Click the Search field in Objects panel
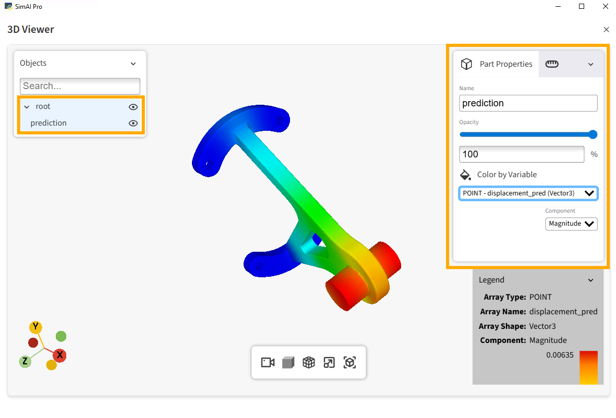The image size is (616, 418). 80,86
